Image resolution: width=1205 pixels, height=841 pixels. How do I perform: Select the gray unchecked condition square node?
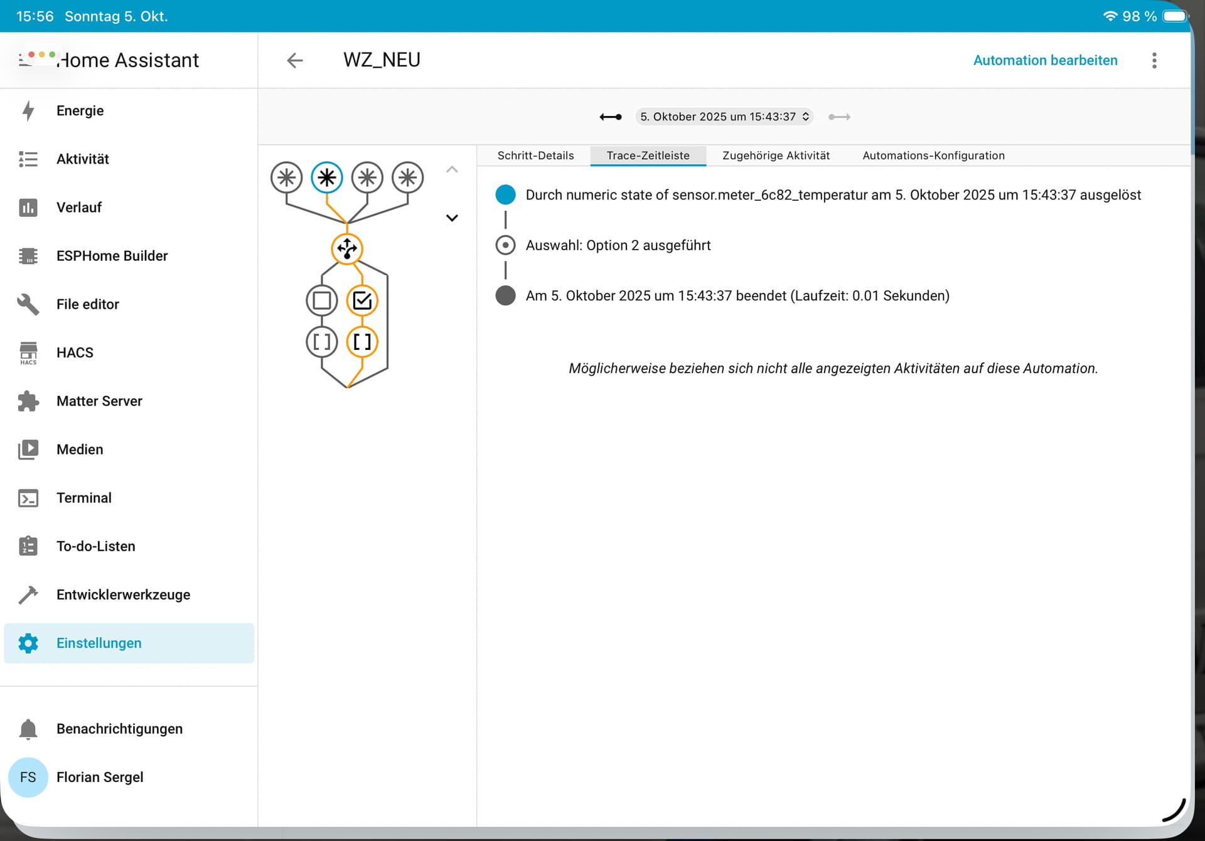(x=321, y=300)
